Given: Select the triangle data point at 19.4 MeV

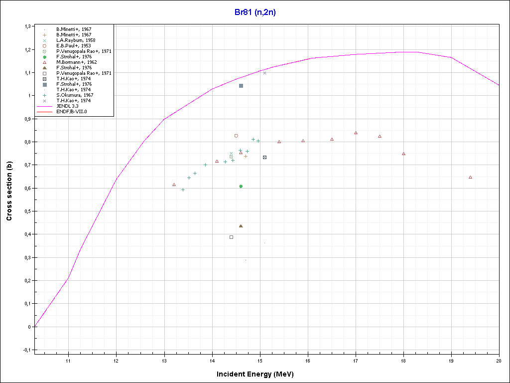Looking at the screenshot, I should pyautogui.click(x=470, y=177).
